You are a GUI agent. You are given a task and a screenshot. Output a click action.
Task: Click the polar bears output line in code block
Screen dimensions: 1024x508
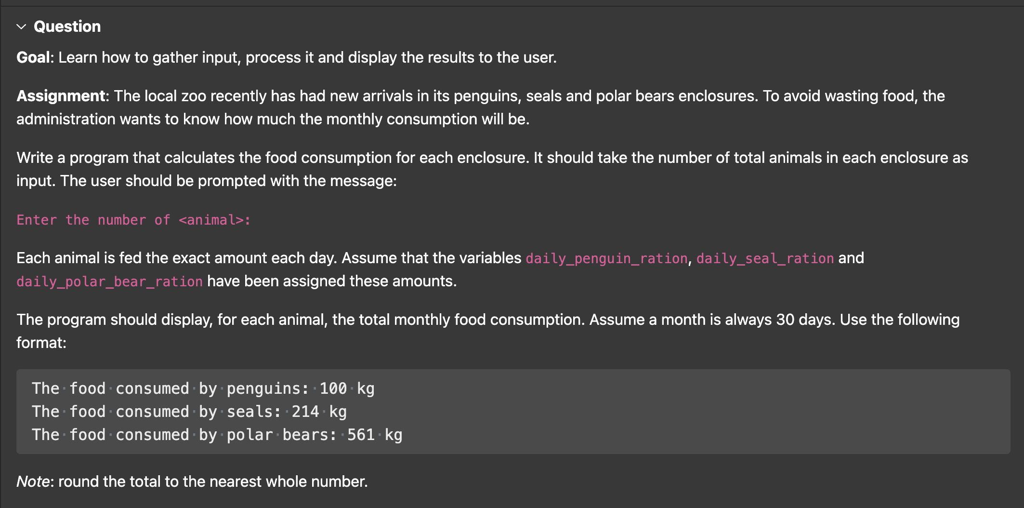tap(217, 435)
